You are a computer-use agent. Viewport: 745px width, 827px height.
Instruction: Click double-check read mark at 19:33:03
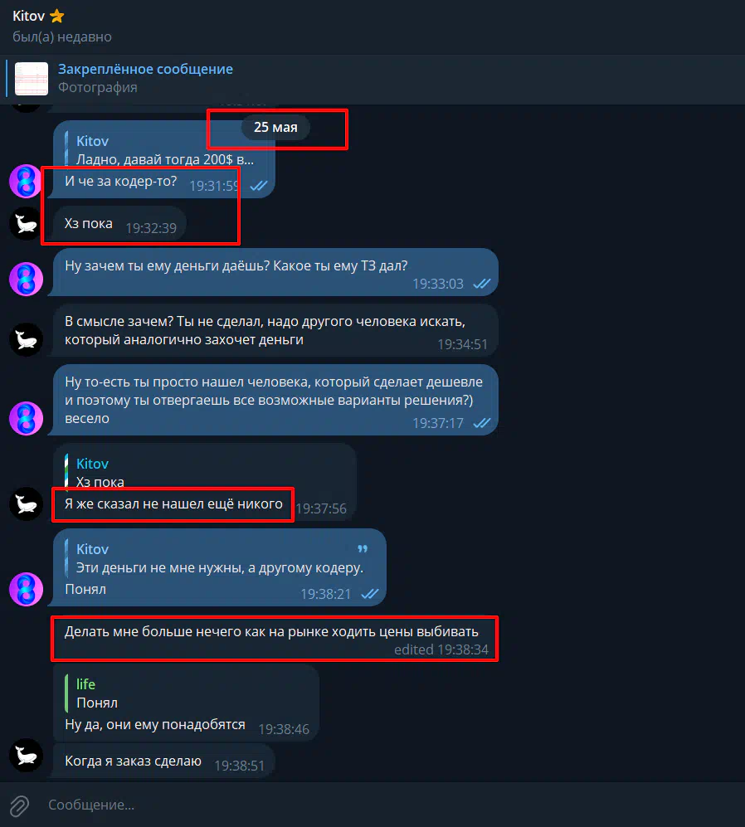pos(482,284)
